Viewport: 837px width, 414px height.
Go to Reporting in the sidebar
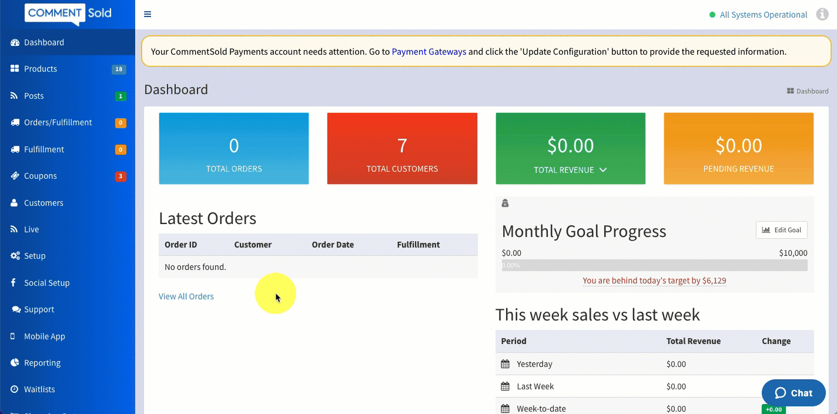pos(42,363)
